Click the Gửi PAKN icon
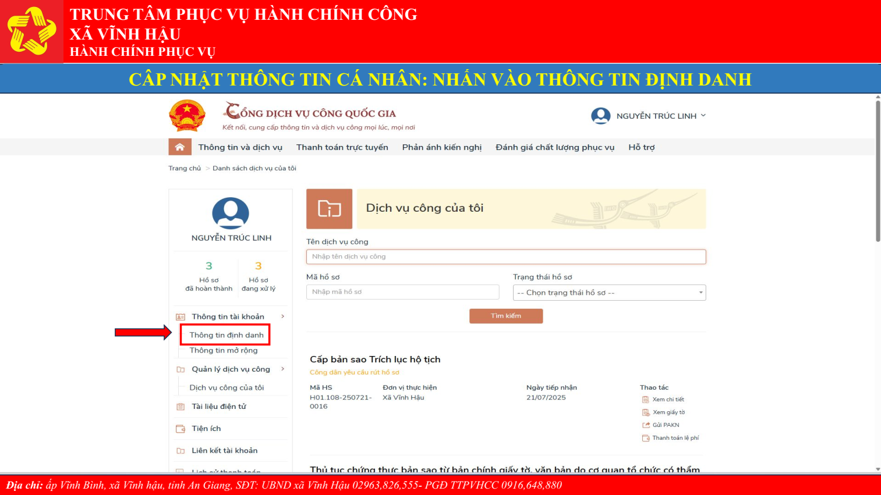This screenshot has width=881, height=495. pyautogui.click(x=645, y=425)
